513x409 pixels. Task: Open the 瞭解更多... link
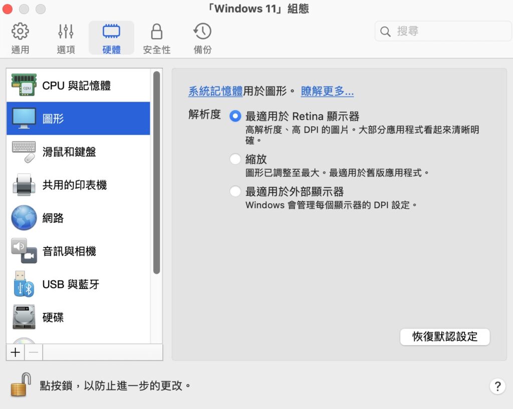[327, 91]
